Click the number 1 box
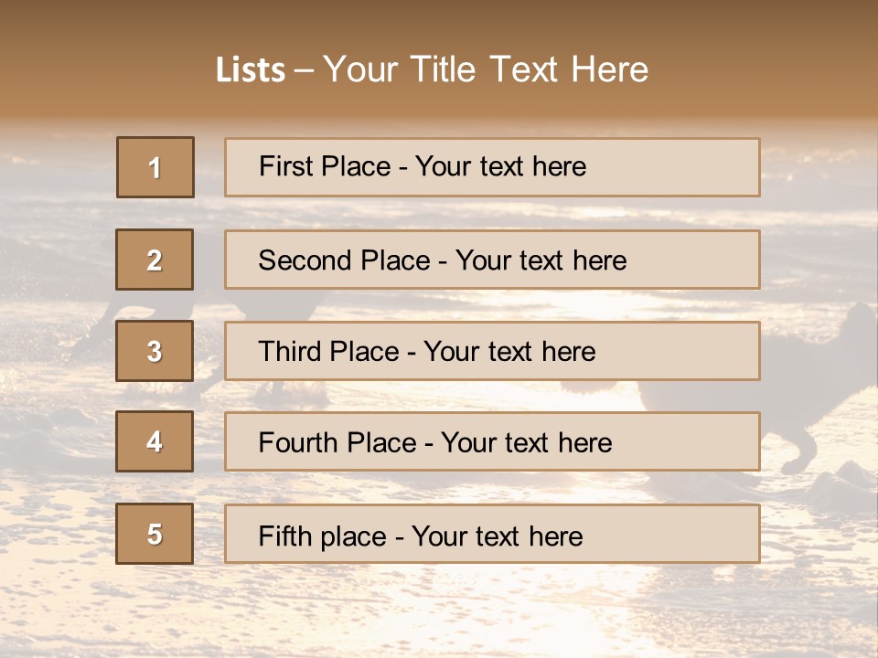 coord(155,167)
